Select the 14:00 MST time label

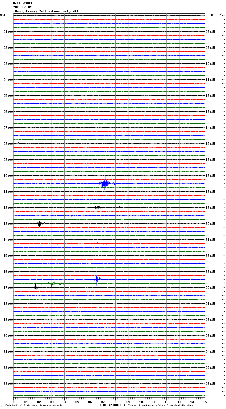tap(8, 240)
